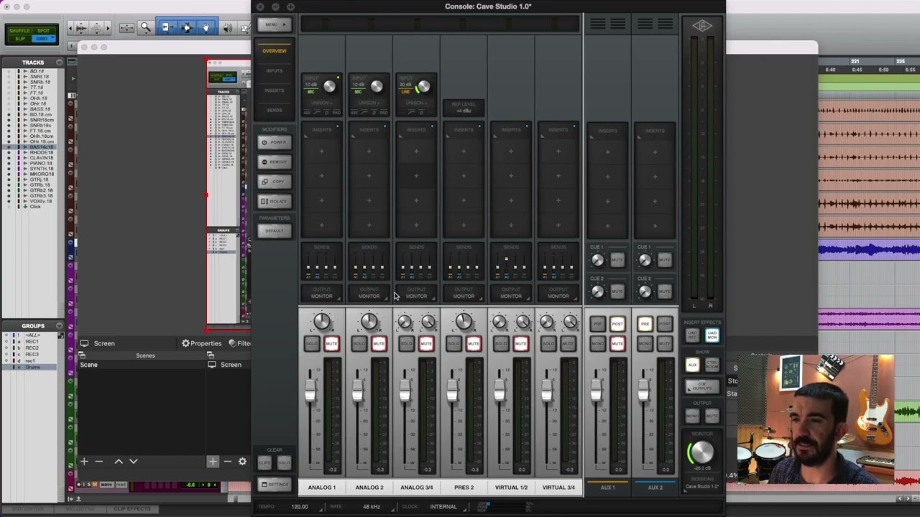Open the Console MENU button
Viewport: 920px width, 517px height.
point(274,24)
